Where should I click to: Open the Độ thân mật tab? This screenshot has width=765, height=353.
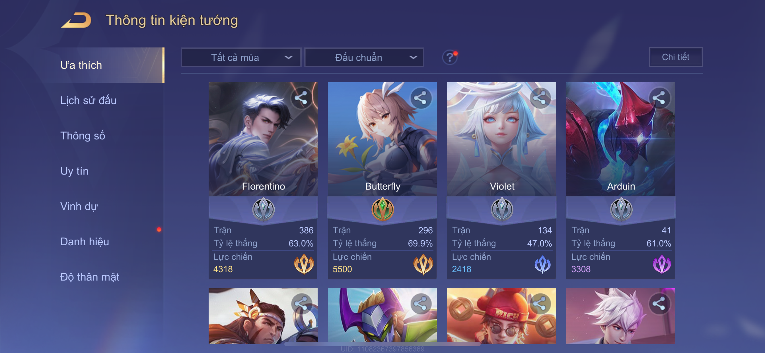click(x=90, y=277)
